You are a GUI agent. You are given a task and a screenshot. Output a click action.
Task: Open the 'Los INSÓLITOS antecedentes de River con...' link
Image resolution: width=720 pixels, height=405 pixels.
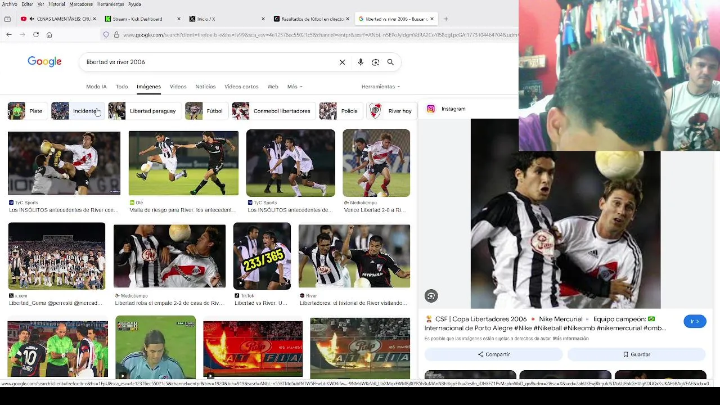(64, 210)
